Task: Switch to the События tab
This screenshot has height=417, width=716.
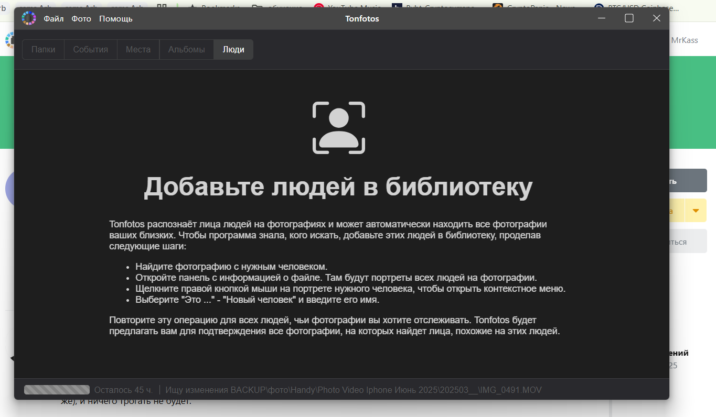Action: (x=91, y=50)
